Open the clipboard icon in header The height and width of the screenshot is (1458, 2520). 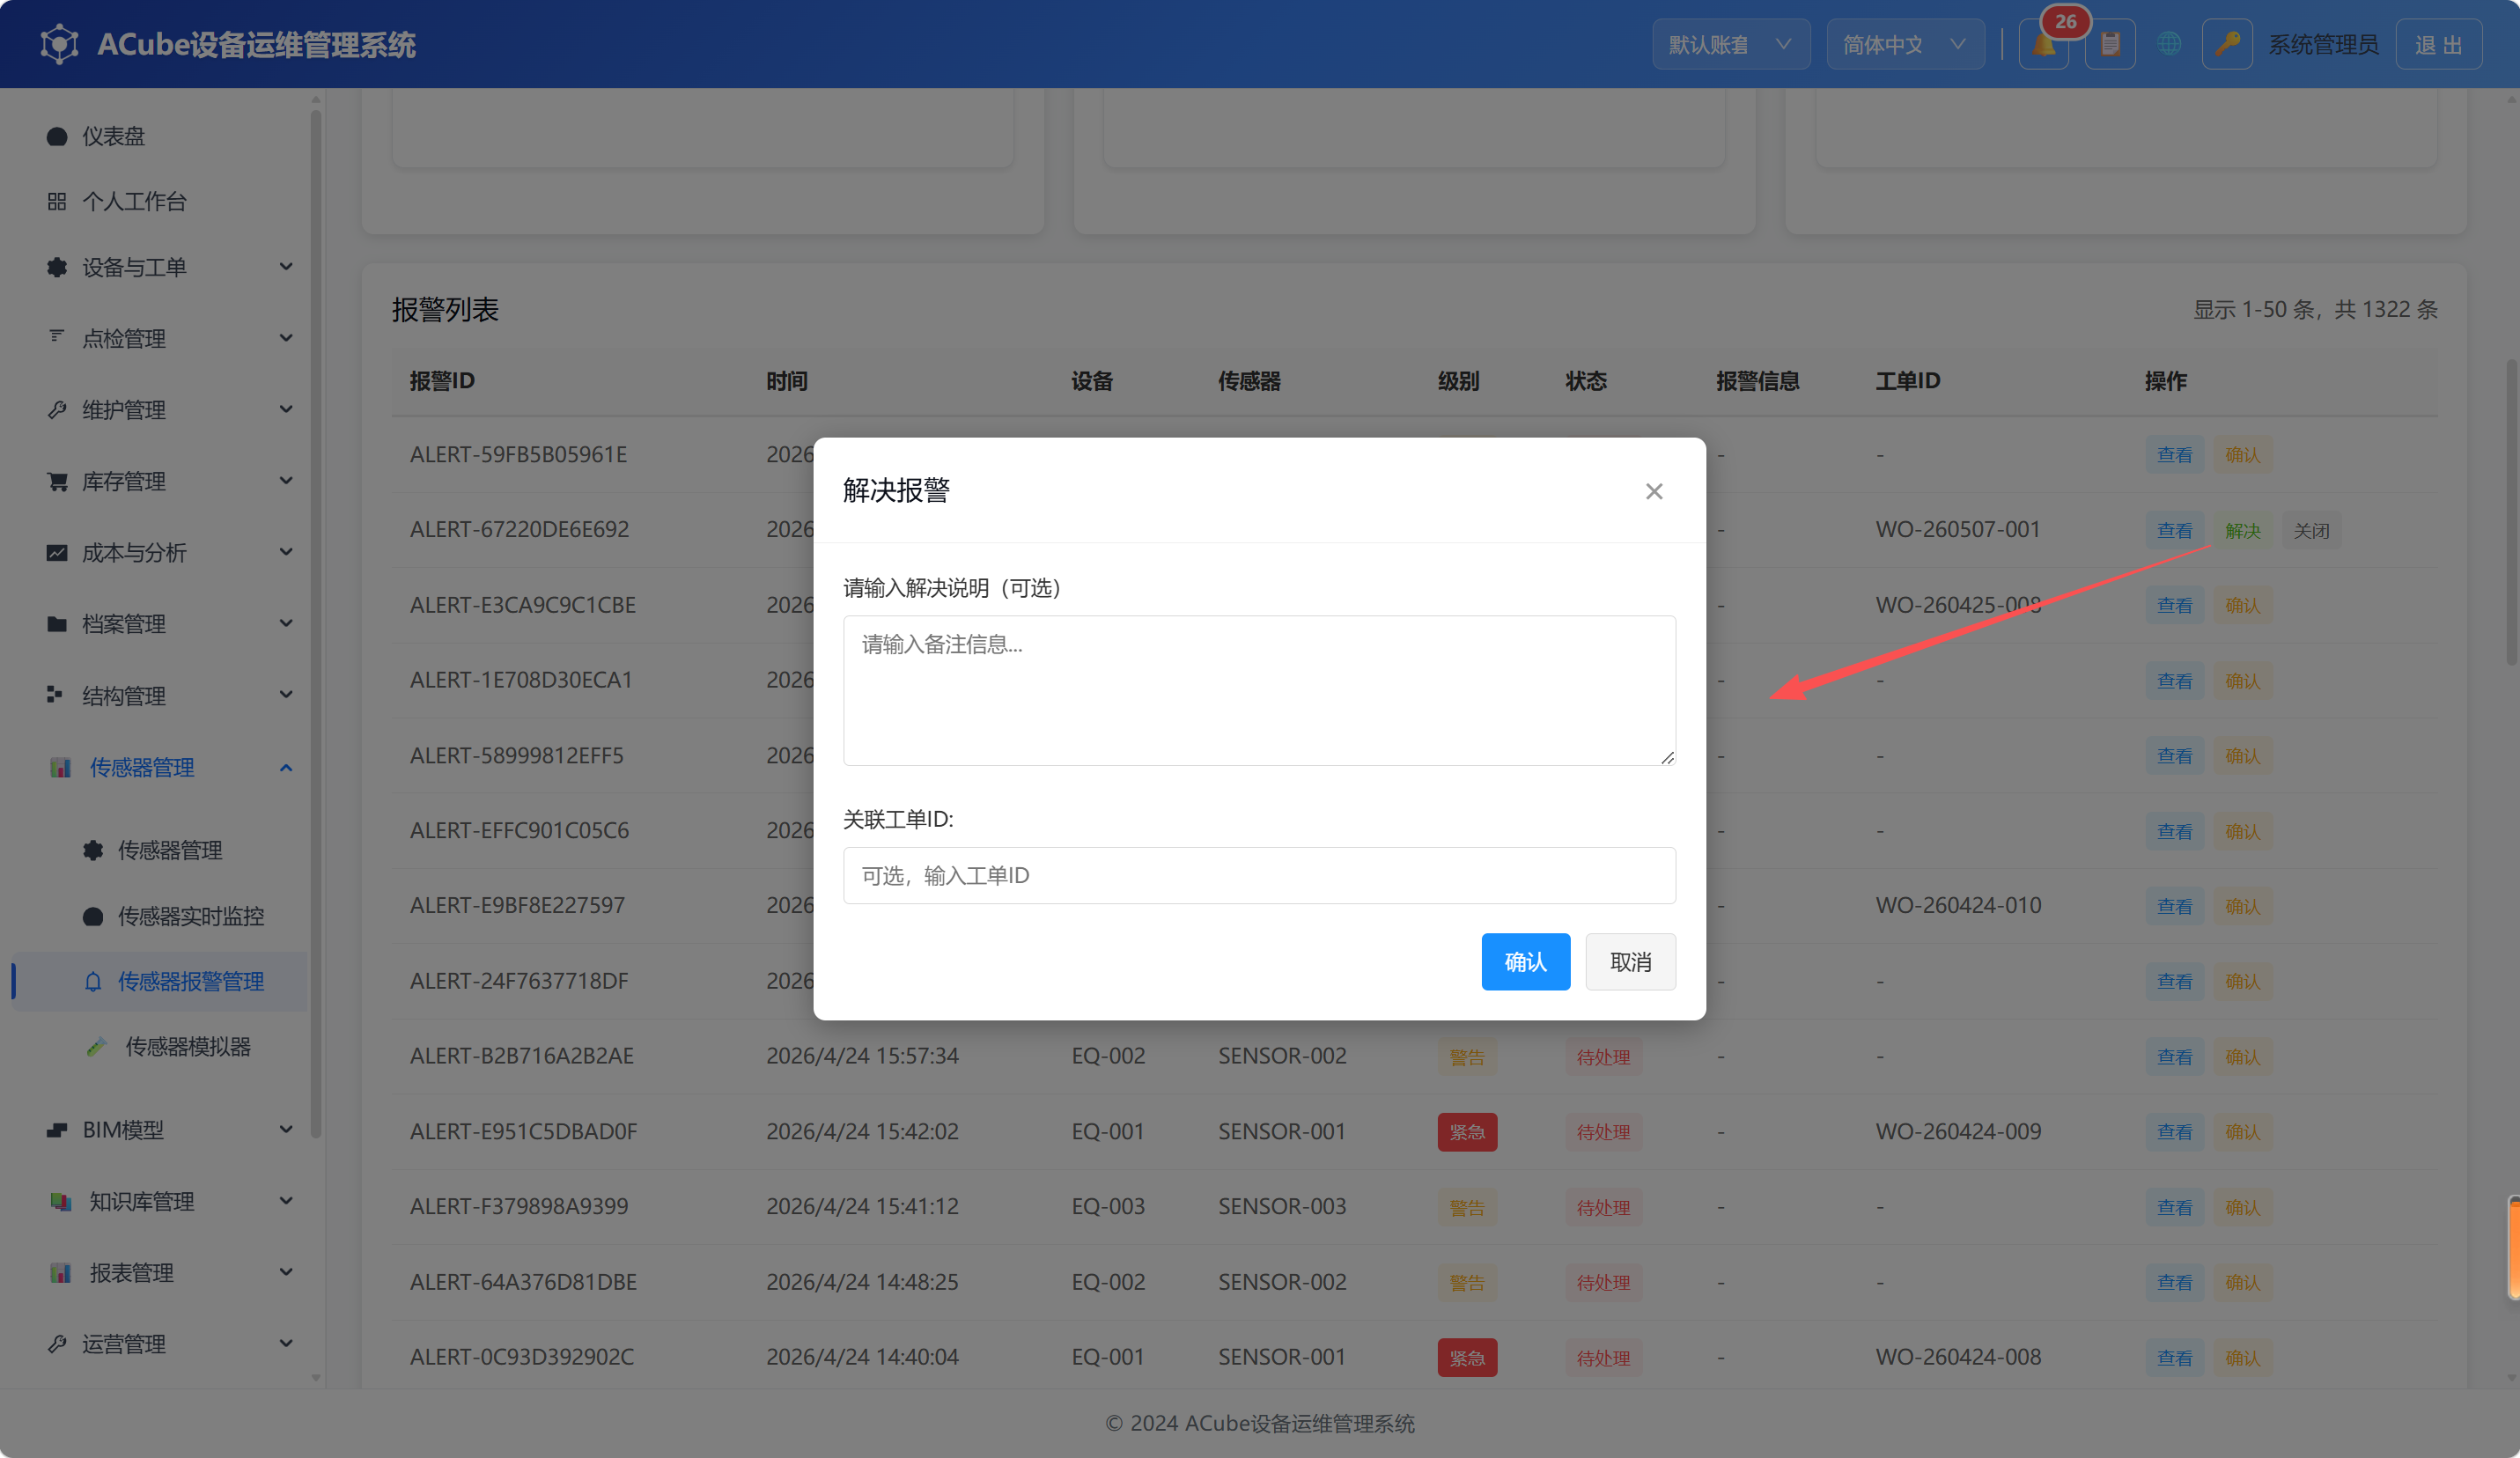2110,44
